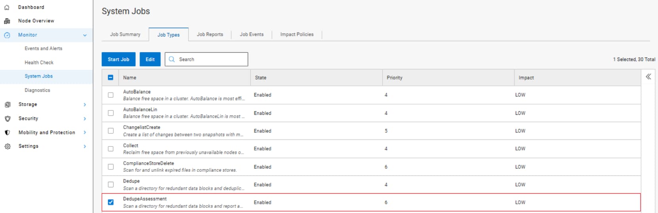This screenshot has width=658, height=213.
Task: Uncheck the DedupeAssessment row checkbox
Action: (x=111, y=202)
